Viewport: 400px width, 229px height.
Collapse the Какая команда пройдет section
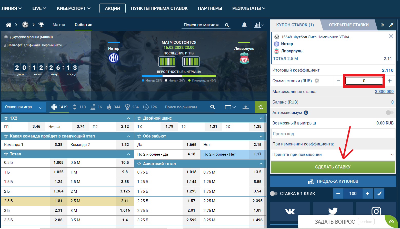click(128, 136)
